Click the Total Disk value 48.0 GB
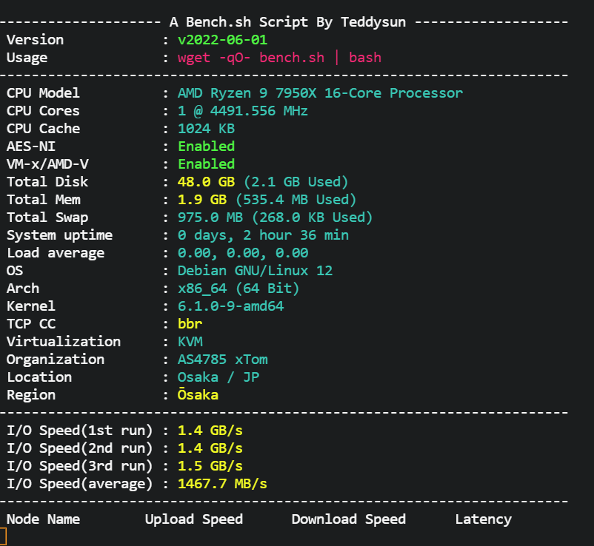The image size is (594, 546). tap(206, 182)
